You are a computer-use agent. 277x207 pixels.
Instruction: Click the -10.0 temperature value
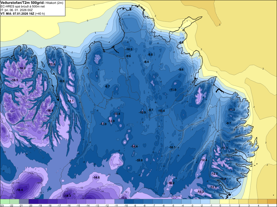(x=129, y=49)
